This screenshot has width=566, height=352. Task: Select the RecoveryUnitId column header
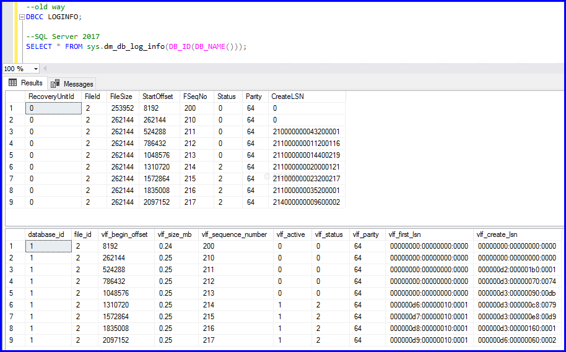point(53,97)
